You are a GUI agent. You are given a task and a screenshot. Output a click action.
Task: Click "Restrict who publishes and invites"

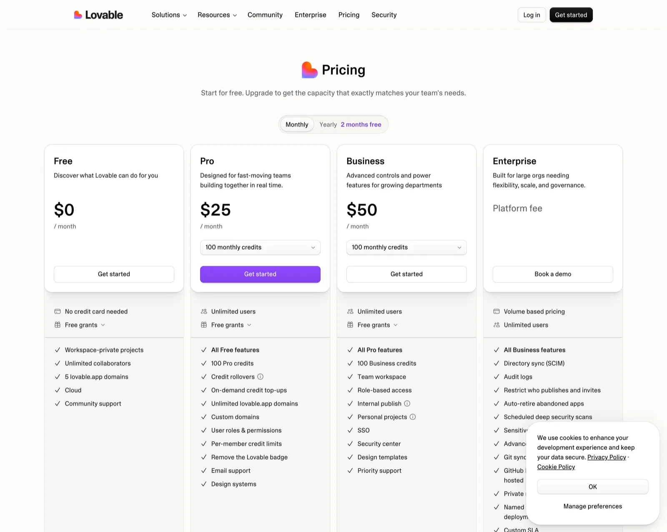click(x=552, y=390)
